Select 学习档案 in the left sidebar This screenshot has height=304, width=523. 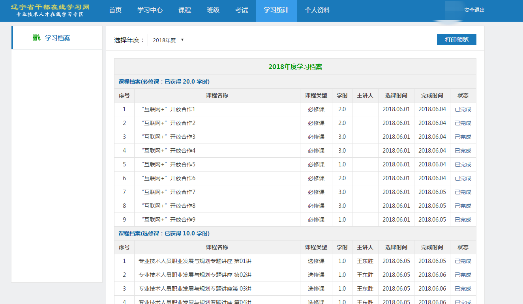[x=57, y=38]
